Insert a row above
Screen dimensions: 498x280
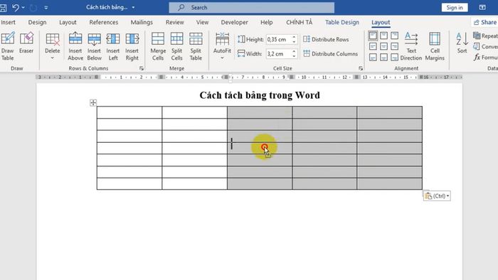75,46
